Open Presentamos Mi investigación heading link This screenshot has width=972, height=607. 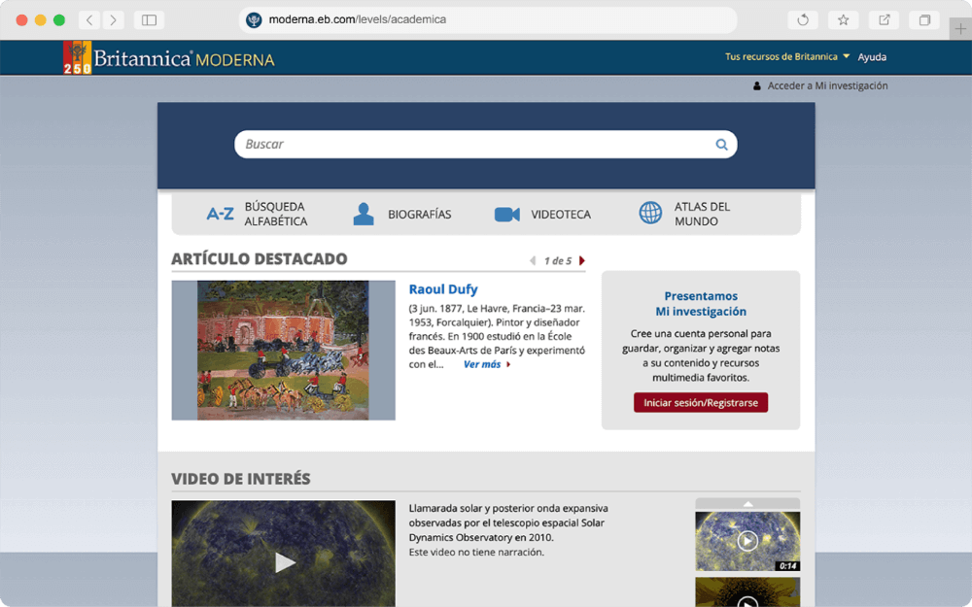701,303
